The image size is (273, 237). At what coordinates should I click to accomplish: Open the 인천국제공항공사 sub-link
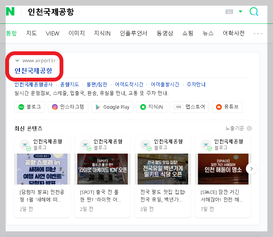34,85
